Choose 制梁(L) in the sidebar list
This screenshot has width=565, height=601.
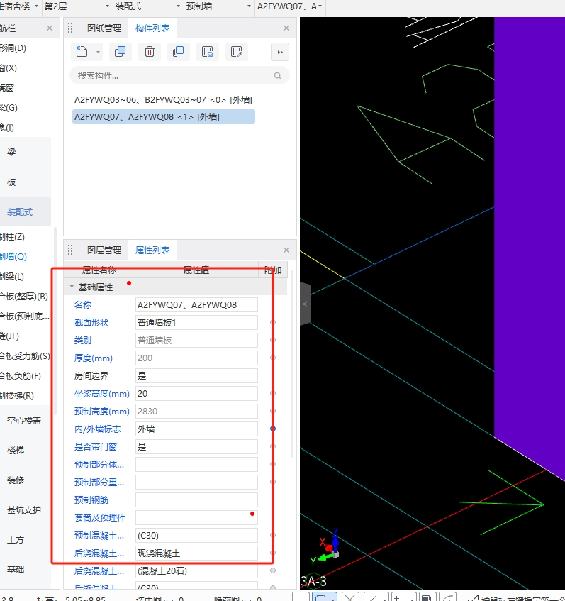point(12,277)
